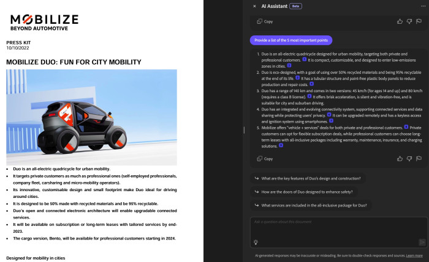Click the Mobilize Beyond Automotive logo
This screenshot has height=262, width=429.
tap(44, 23)
